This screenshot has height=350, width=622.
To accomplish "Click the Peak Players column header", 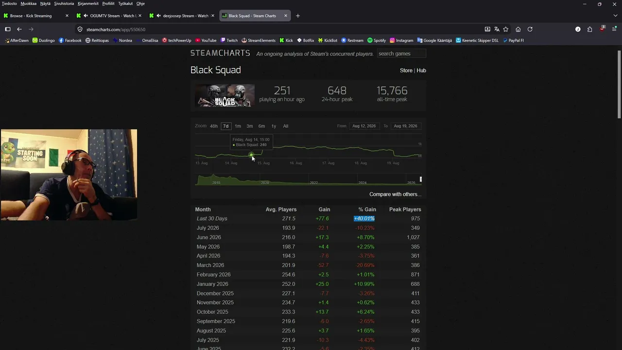I will [x=405, y=210].
